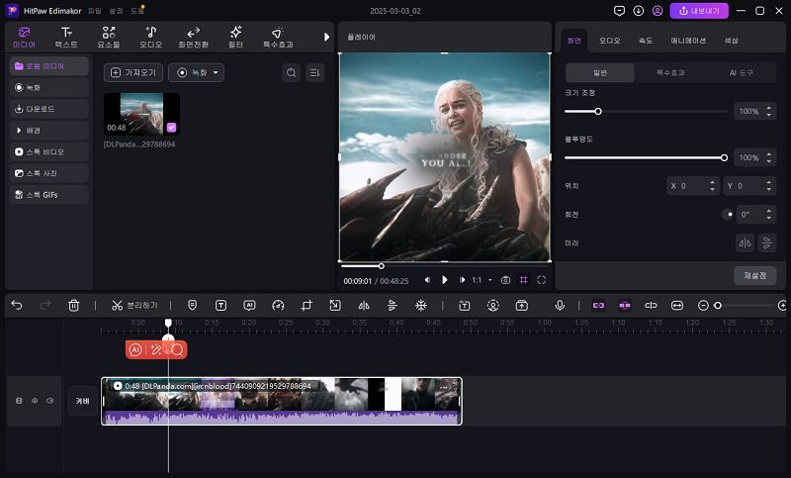Open the 1:1 aspect ratio dropdown
791x478 pixels.
[482, 280]
